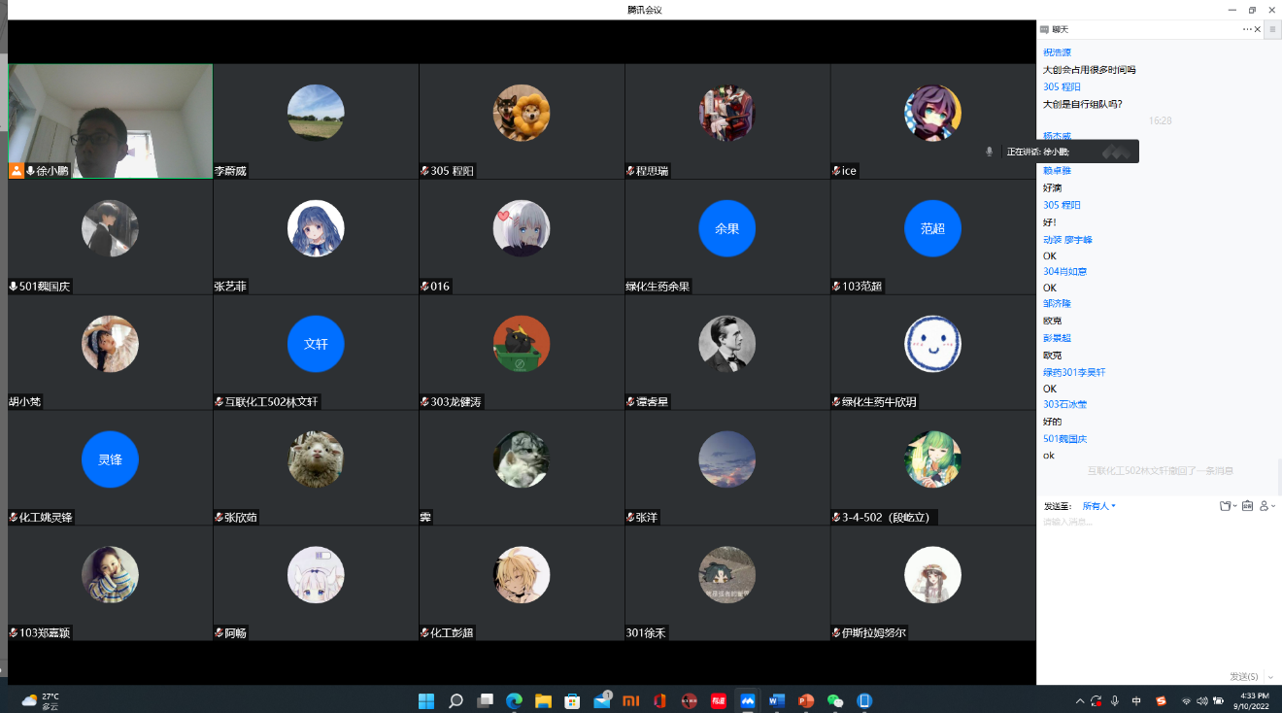Click the muted mic icon for 305 程阳
The image size is (1282, 713).
coord(424,171)
